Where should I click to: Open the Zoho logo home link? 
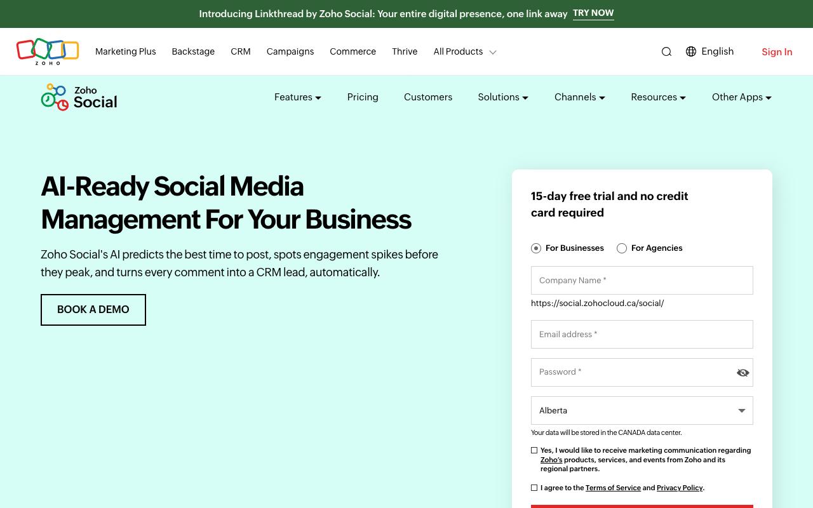coord(48,51)
